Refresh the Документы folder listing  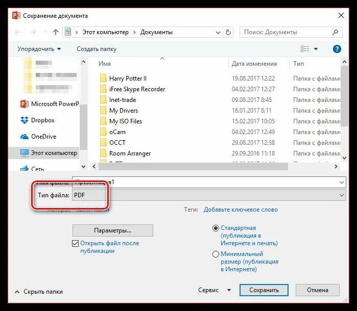pos(228,32)
